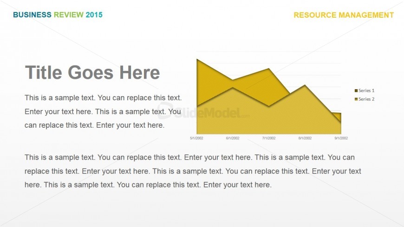Click the sample paragraph beside the chart
The height and width of the screenshot is (227, 404).
coord(103,111)
